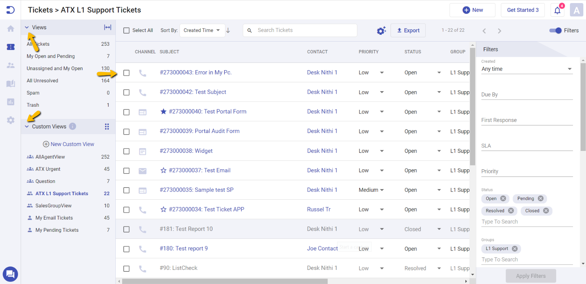Open the Created Time sort dropdown
586x284 pixels.
pos(202,30)
